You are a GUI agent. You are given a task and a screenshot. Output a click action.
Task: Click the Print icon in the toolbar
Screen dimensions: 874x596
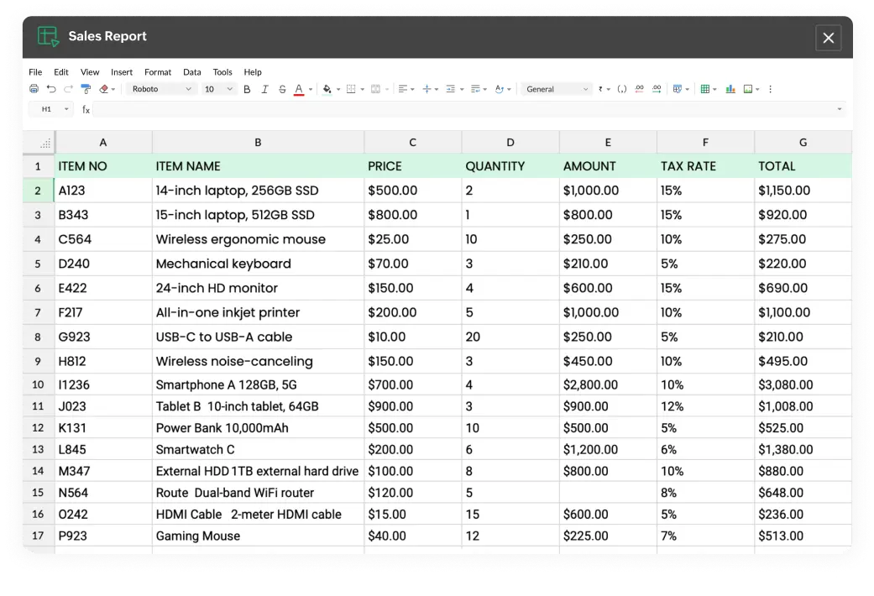click(x=34, y=89)
